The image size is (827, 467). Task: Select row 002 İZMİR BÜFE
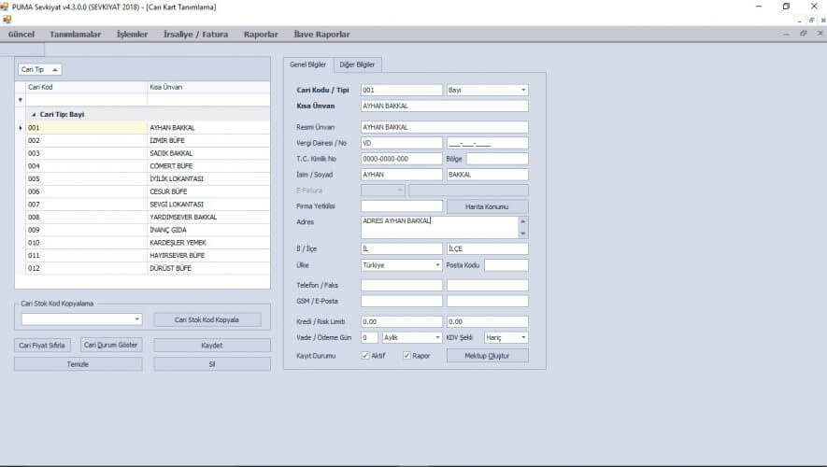point(148,141)
